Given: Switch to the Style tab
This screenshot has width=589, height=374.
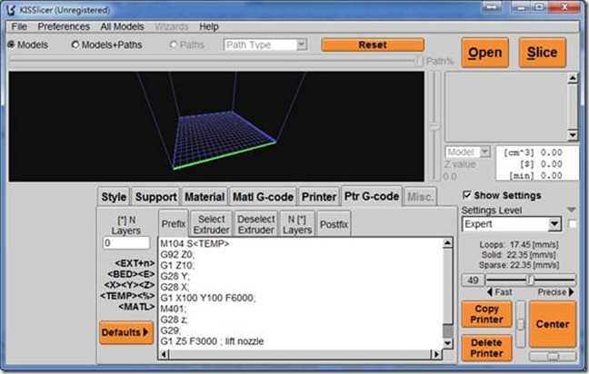Looking at the screenshot, I should pos(114,197).
